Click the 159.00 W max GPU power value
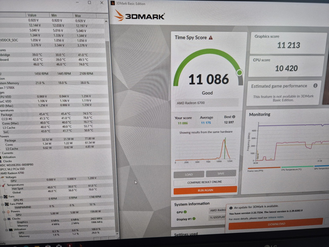329x247 pixels. 95,212
